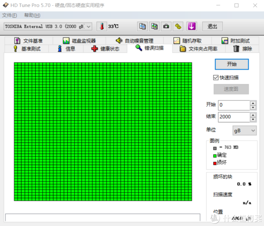Switch to the 信息 tab
This screenshot has width=264, height=226.
(66, 49)
